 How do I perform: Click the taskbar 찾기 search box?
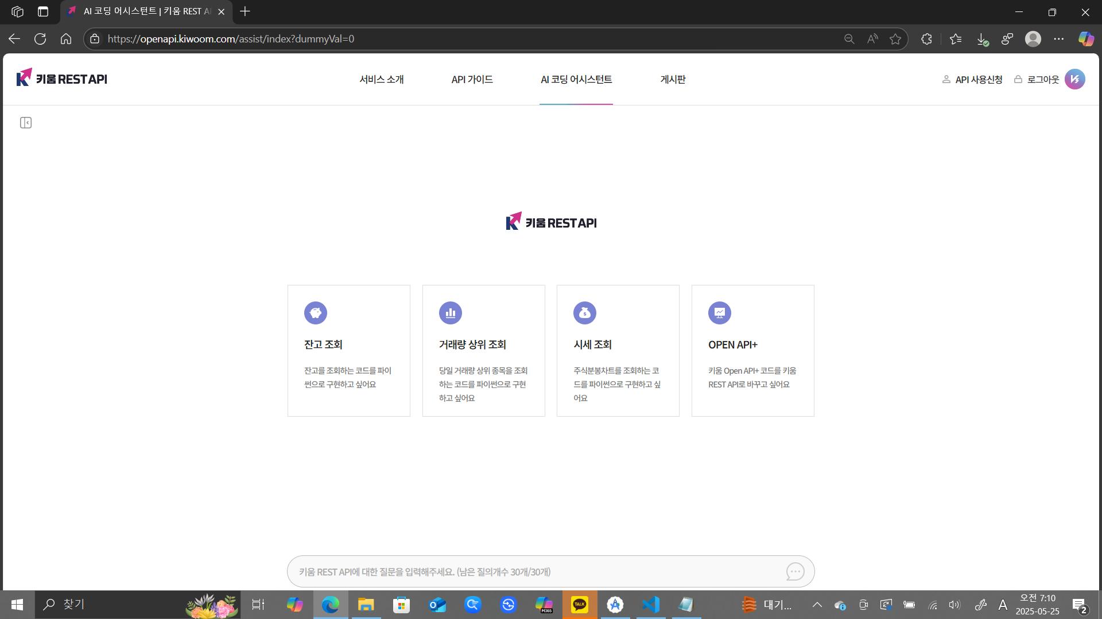click(138, 605)
